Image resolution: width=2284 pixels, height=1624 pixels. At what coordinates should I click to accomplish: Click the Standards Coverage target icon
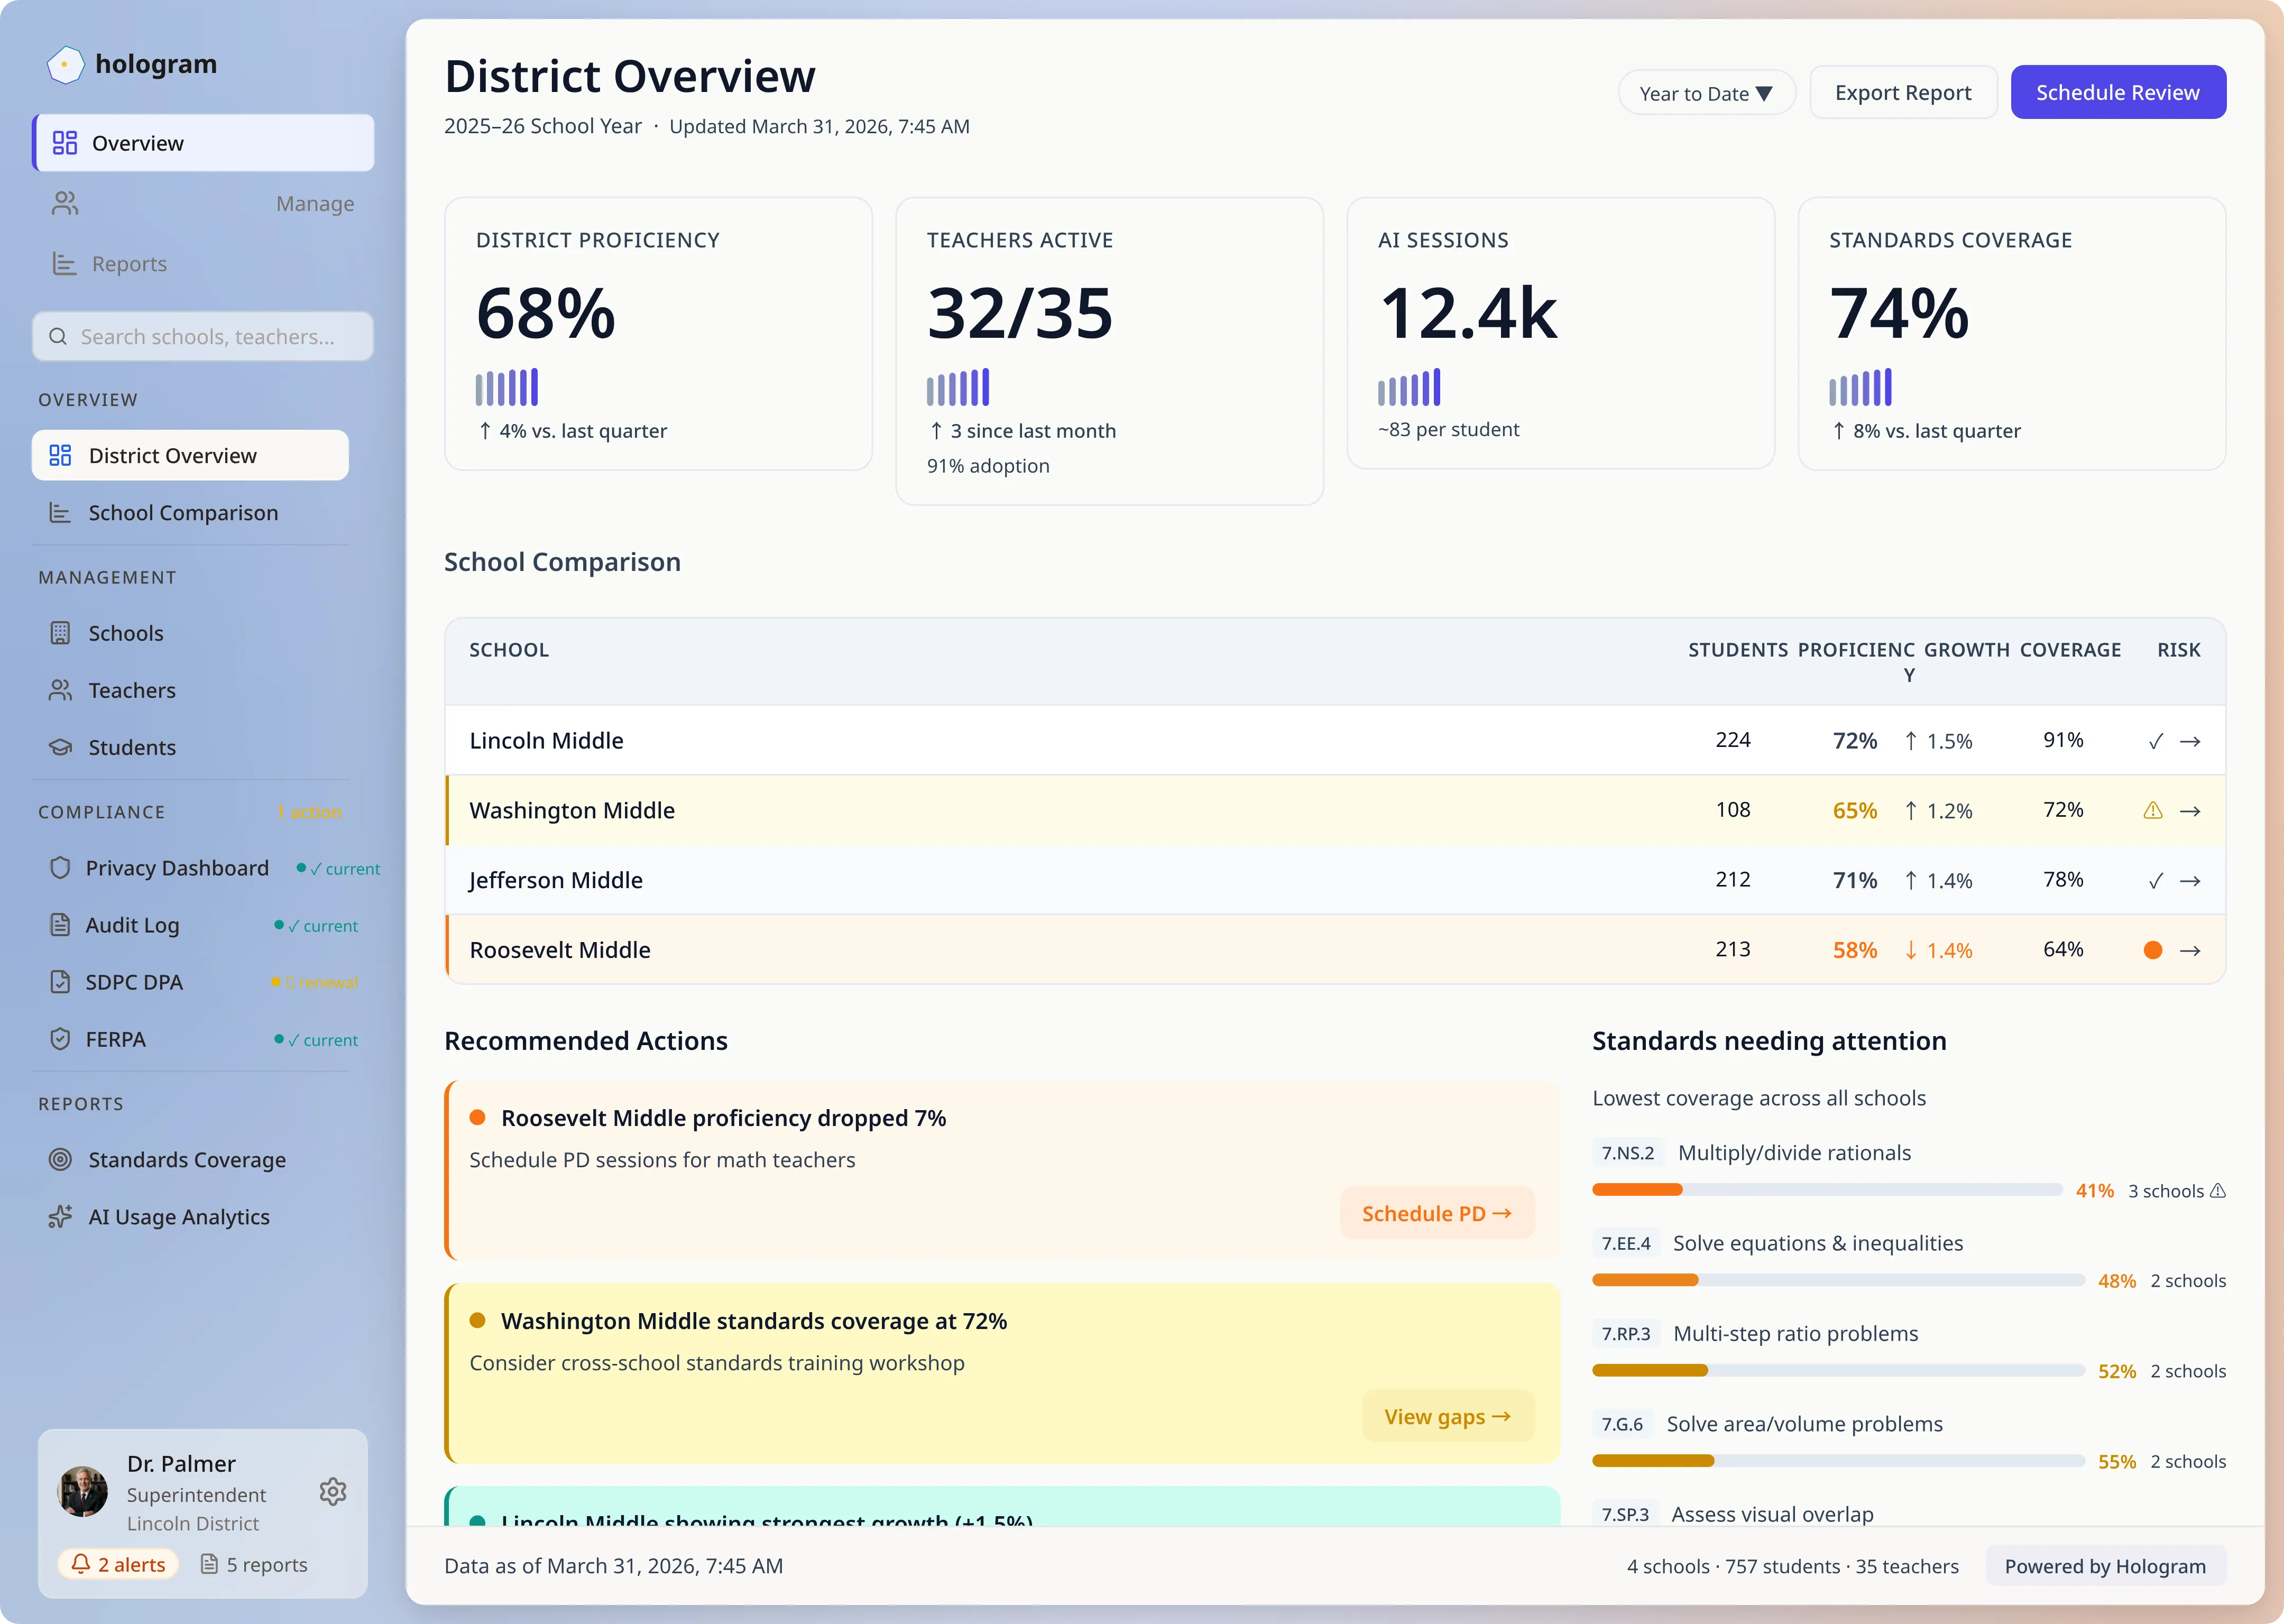pyautogui.click(x=61, y=1159)
